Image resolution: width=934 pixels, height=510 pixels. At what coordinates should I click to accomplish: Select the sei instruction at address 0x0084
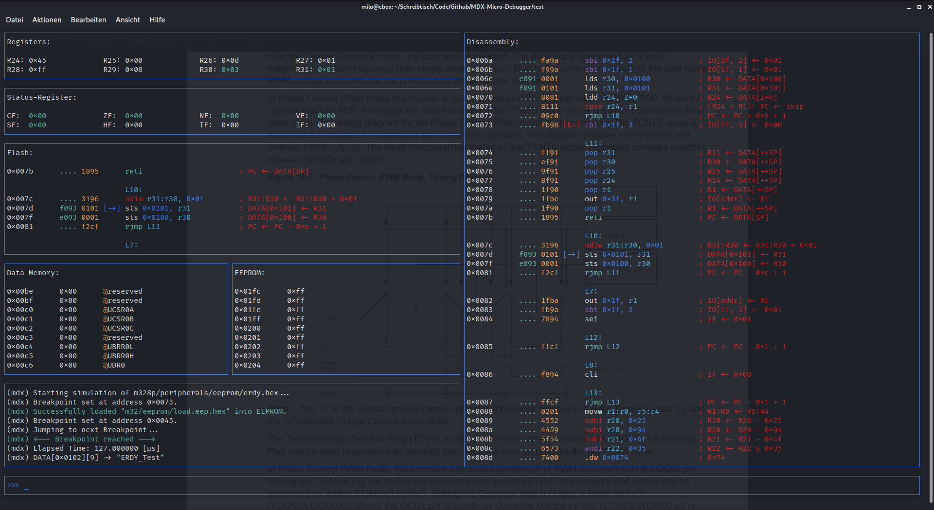(x=591, y=319)
